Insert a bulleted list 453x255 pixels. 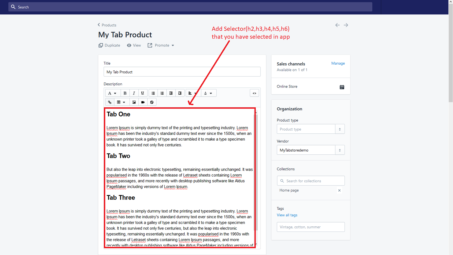153,93
